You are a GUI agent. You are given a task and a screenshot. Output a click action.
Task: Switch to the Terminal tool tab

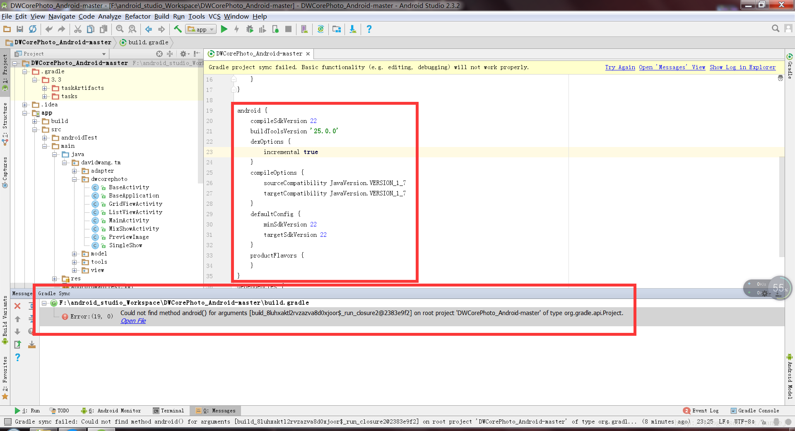[169, 411]
